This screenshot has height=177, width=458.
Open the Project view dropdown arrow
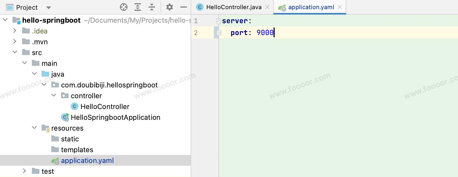pos(49,8)
